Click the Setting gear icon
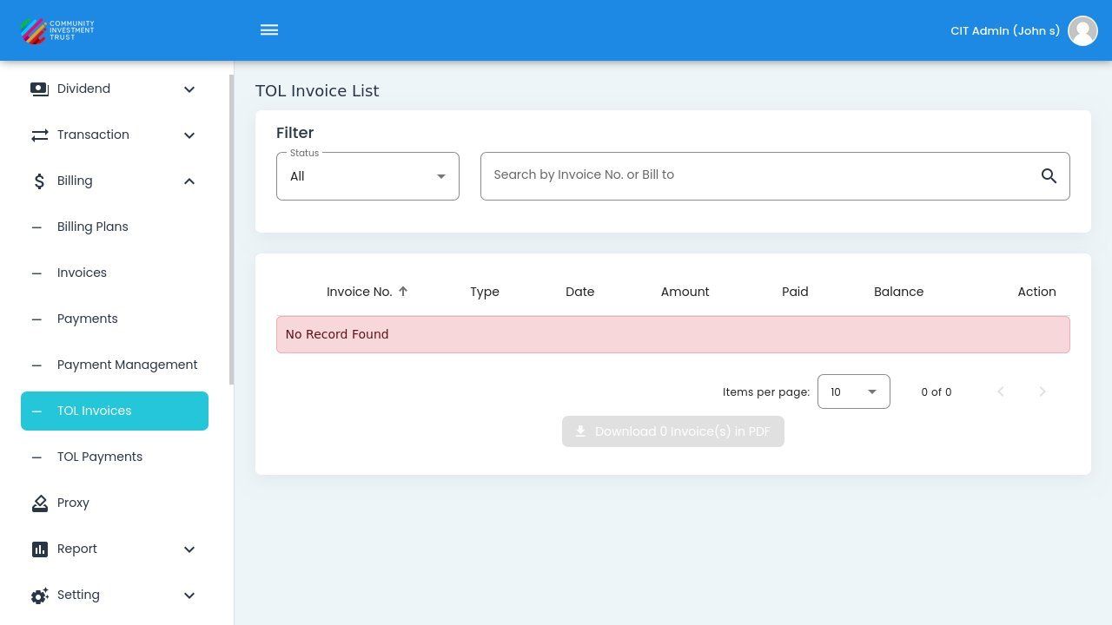 coord(39,595)
